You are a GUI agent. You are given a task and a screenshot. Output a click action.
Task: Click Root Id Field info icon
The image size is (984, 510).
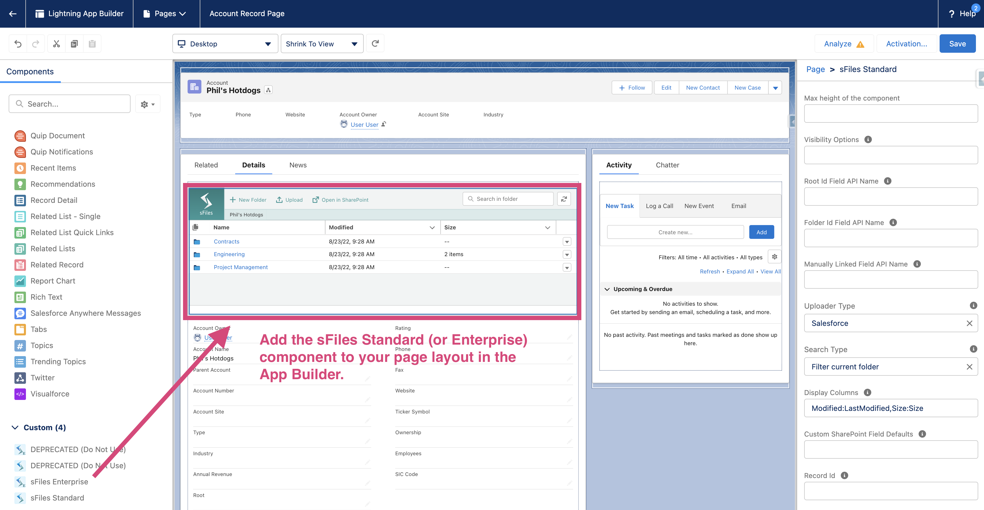888,181
